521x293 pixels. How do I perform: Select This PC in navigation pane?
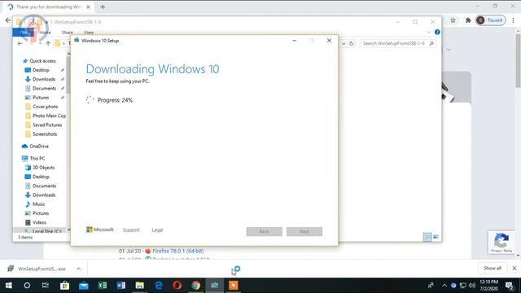(37, 159)
